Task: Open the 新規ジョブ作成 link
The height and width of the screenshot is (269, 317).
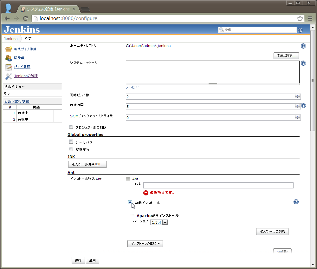Action: click(x=25, y=49)
